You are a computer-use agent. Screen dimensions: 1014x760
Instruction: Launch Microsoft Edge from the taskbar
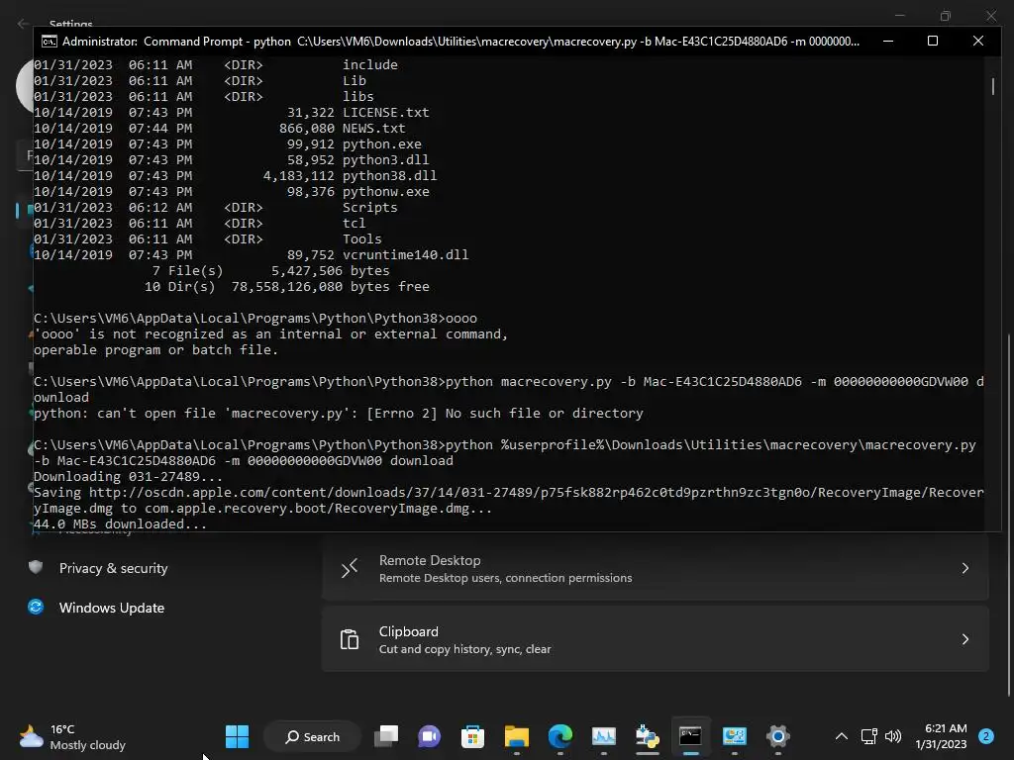click(560, 736)
